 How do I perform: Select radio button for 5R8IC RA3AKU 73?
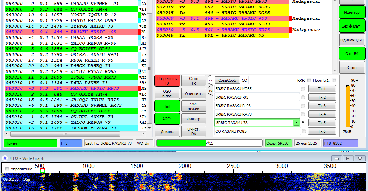tap(303, 123)
